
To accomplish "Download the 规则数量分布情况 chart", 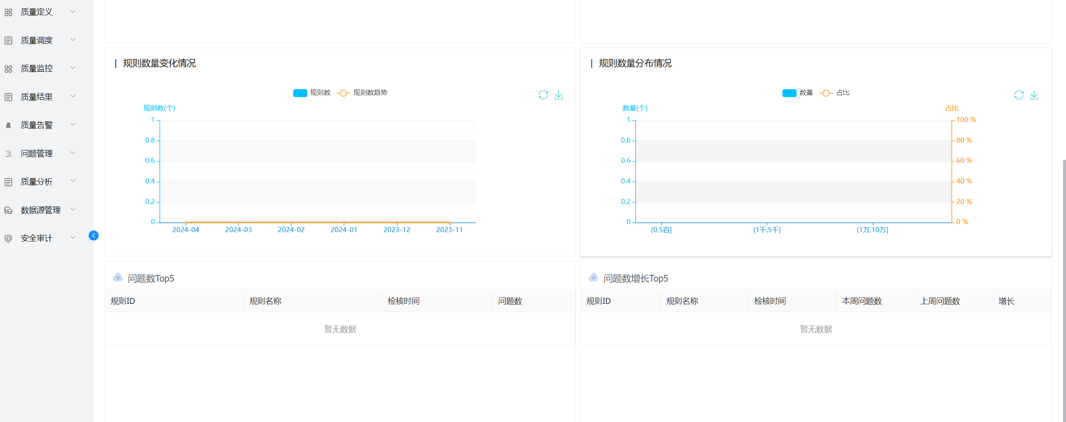I will click(x=1034, y=95).
